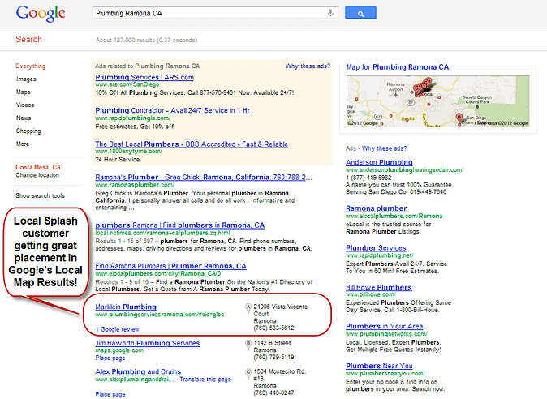Click the red Search heading
Image resolution: width=547 pixels, height=399 pixels.
click(x=28, y=40)
